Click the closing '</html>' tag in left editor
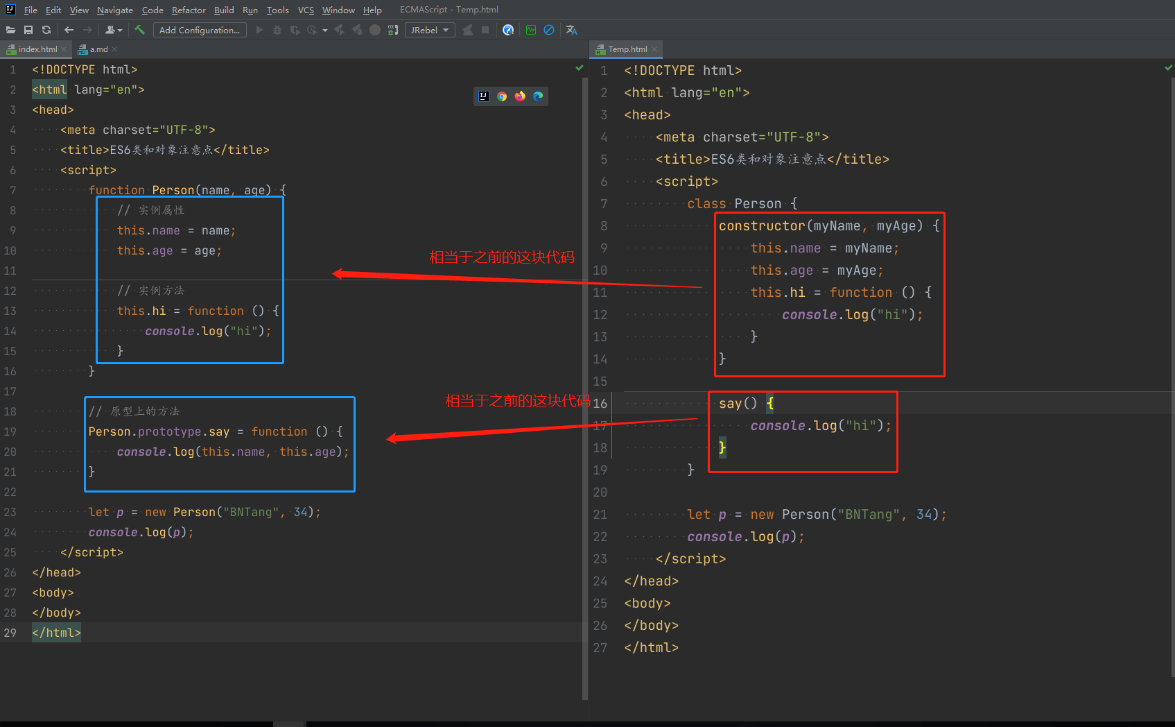Screen dimensions: 1175x727 [56, 633]
